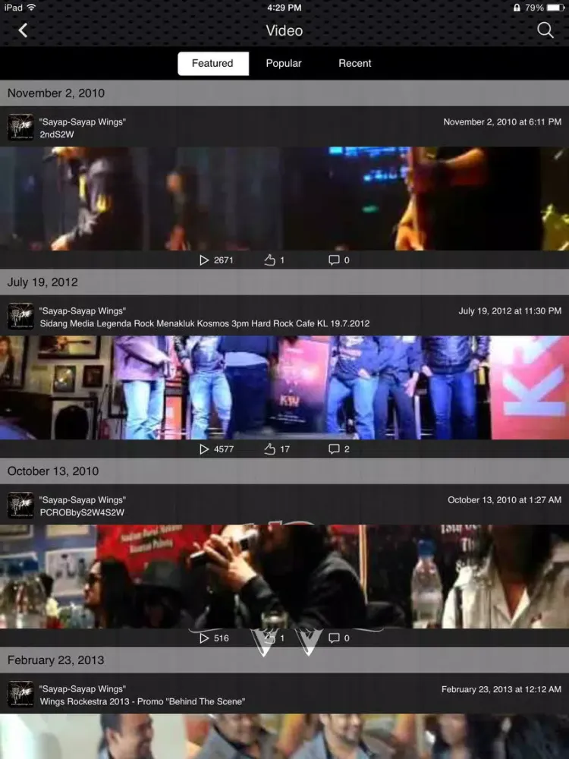Open comments icon under 2ndS2W video
This screenshot has width=569, height=759.
[x=334, y=260]
